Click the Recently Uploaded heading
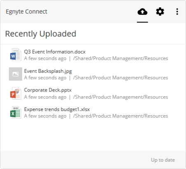 [x=40, y=34]
